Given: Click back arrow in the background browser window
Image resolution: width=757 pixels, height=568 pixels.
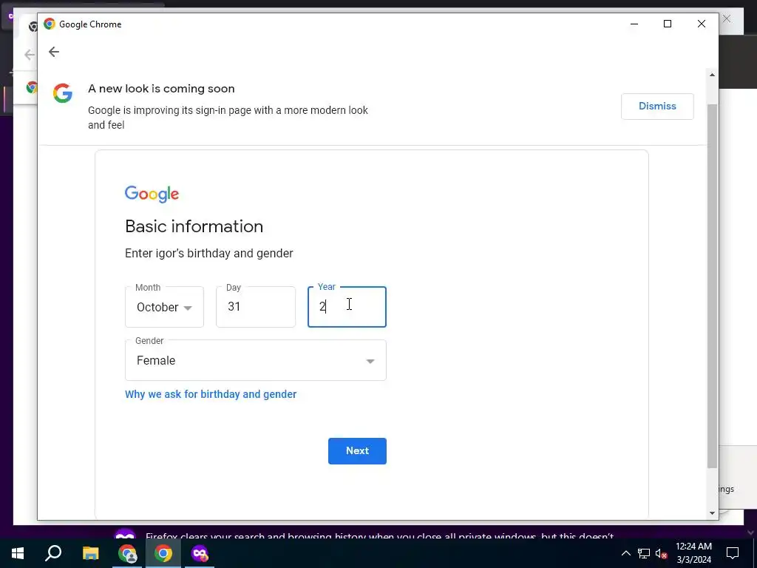Looking at the screenshot, I should click(29, 55).
